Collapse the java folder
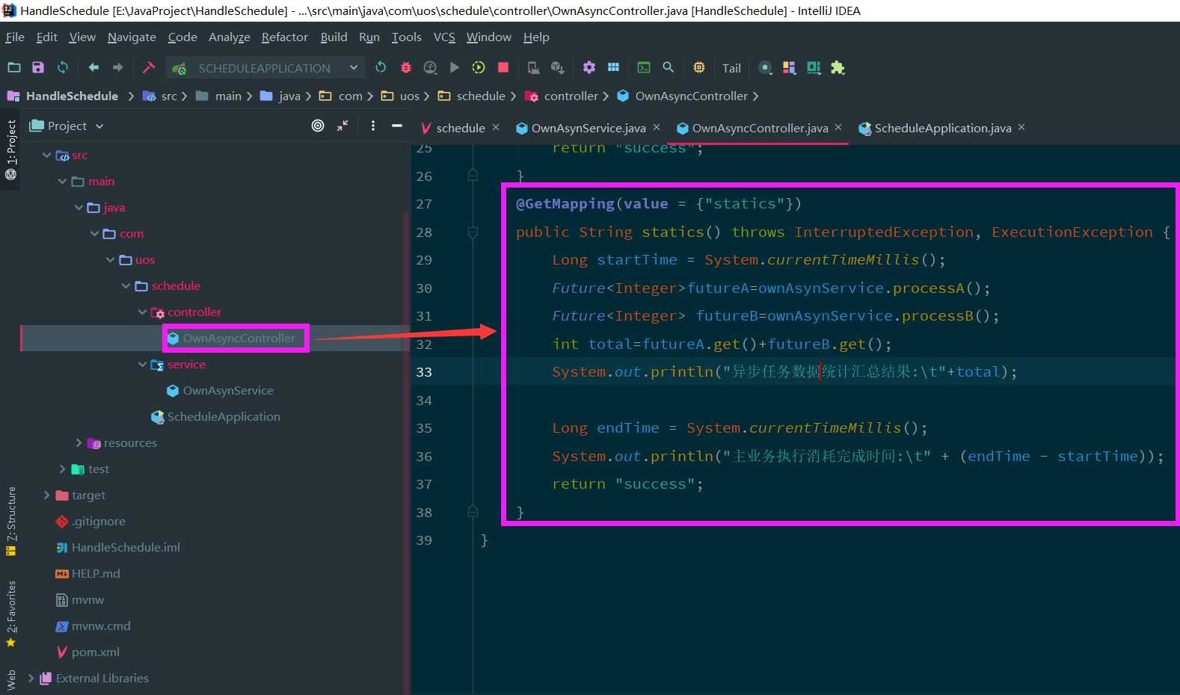The width and height of the screenshot is (1180, 695). coord(79,208)
